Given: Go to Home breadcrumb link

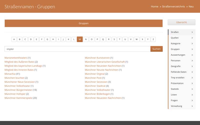Looking at the screenshot, I should pos(154,6).
